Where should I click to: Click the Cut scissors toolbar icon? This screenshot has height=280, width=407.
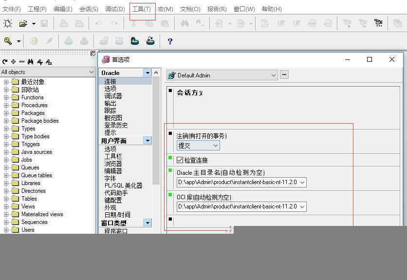(x=133, y=24)
